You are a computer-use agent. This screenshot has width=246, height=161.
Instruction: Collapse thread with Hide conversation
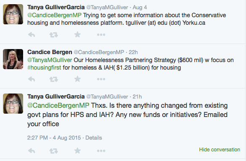(x=220, y=150)
